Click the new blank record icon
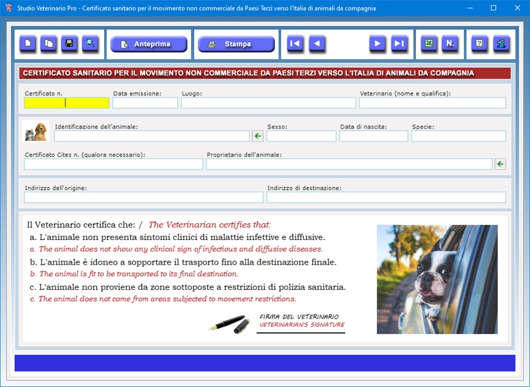 [x=28, y=44]
